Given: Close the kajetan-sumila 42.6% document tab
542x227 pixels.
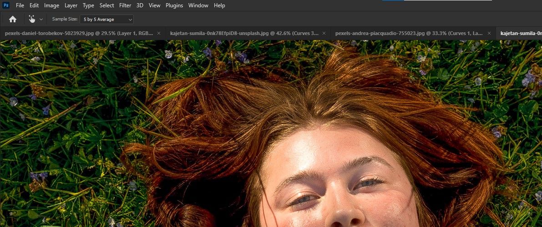Looking at the screenshot, I should pos(324,33).
